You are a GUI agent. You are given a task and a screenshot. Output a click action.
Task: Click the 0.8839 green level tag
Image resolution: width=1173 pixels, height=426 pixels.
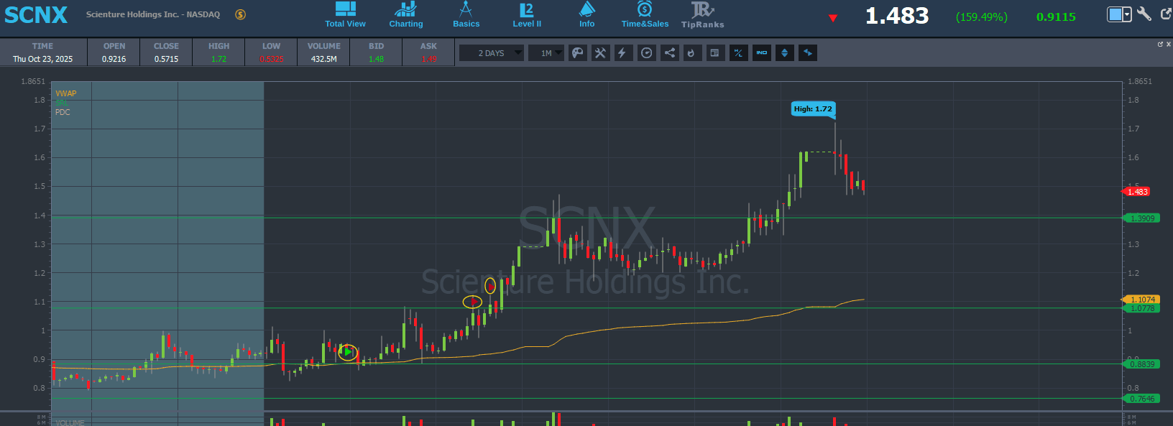(x=1141, y=364)
